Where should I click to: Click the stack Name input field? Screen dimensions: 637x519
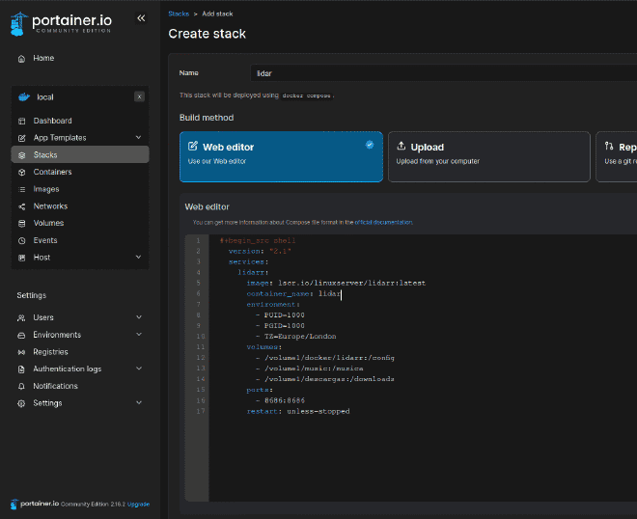tap(444, 73)
